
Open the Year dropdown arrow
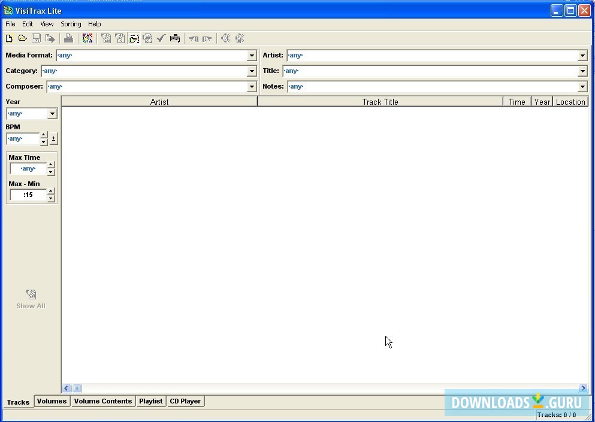click(x=52, y=113)
